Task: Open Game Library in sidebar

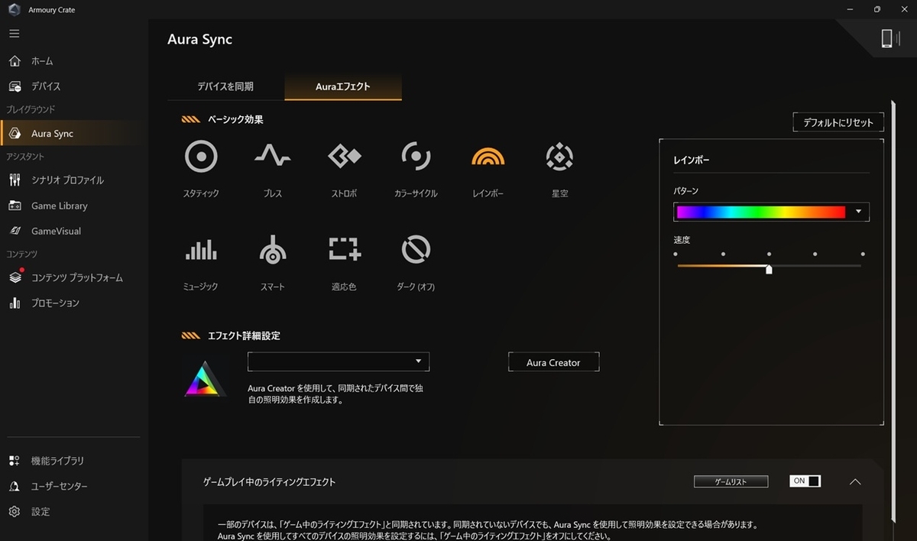Action: pyautogui.click(x=74, y=206)
